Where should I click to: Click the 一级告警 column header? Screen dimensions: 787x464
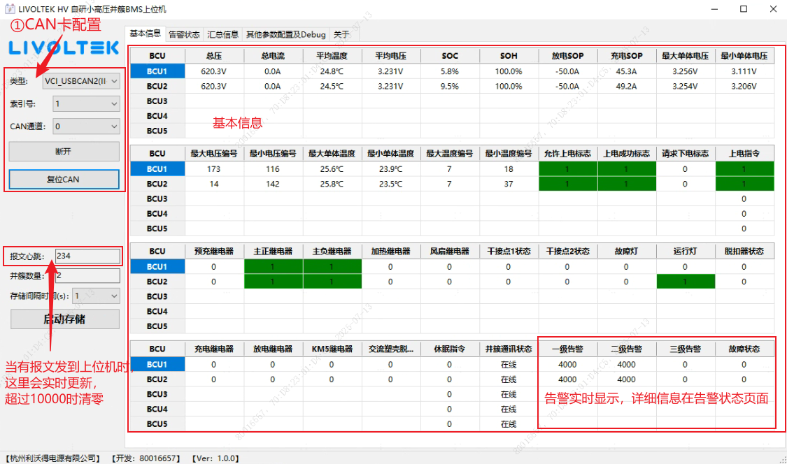(567, 349)
